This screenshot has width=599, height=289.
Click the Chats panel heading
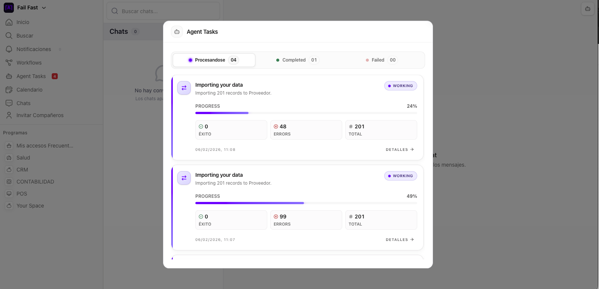pos(119,32)
